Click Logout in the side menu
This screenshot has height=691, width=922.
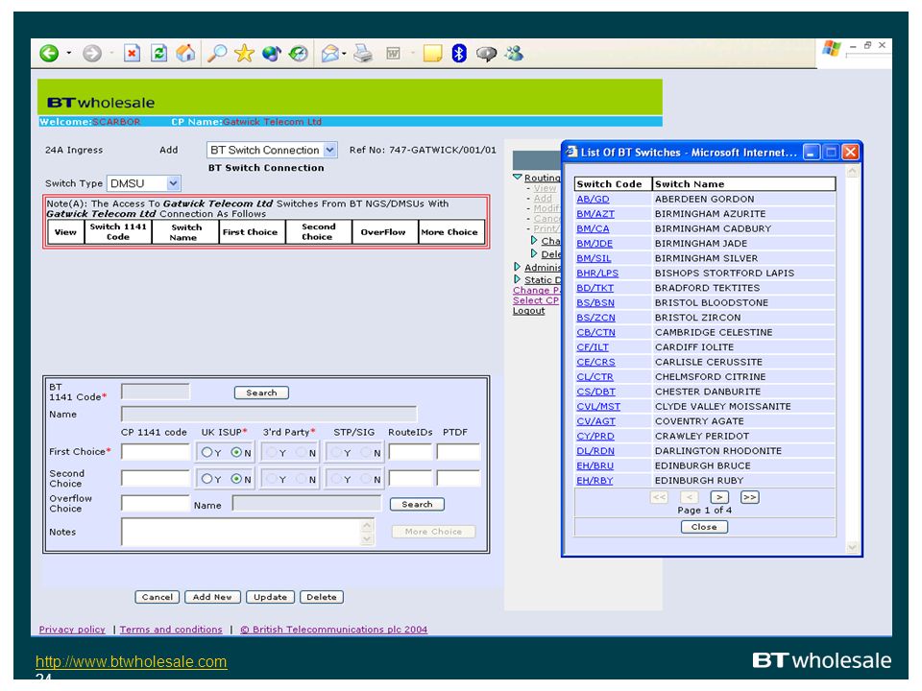tap(528, 310)
